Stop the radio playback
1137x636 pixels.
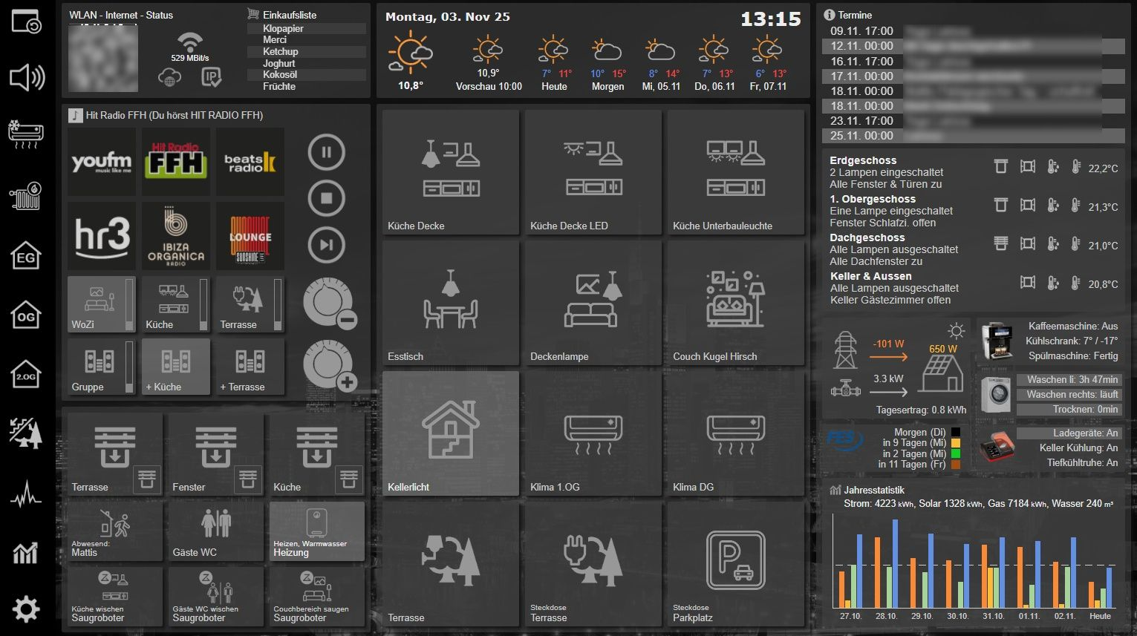(326, 199)
